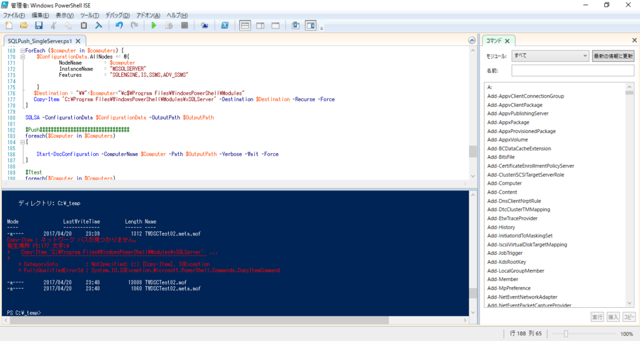This screenshot has height=341, width=640.
Task: Close the コマンド tab
Action: 507,41
